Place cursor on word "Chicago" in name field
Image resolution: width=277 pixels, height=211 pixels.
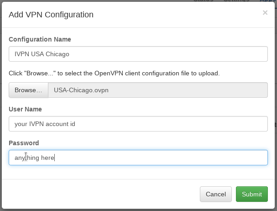pyautogui.click(x=57, y=54)
